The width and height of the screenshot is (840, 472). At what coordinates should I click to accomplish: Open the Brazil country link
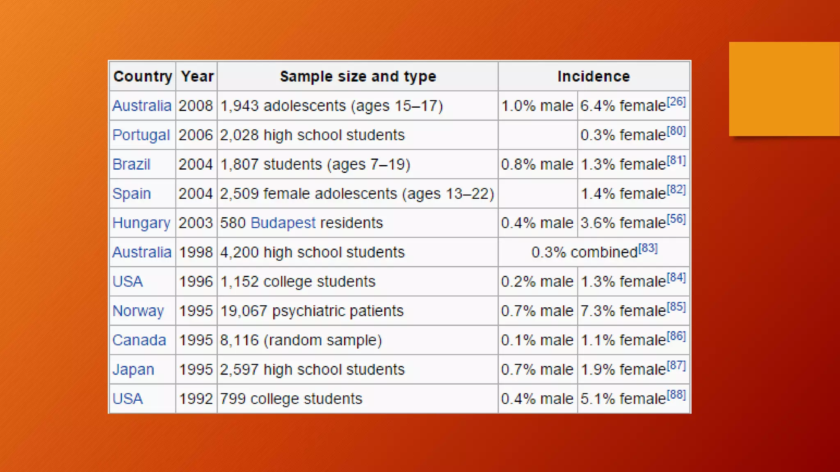tap(131, 164)
